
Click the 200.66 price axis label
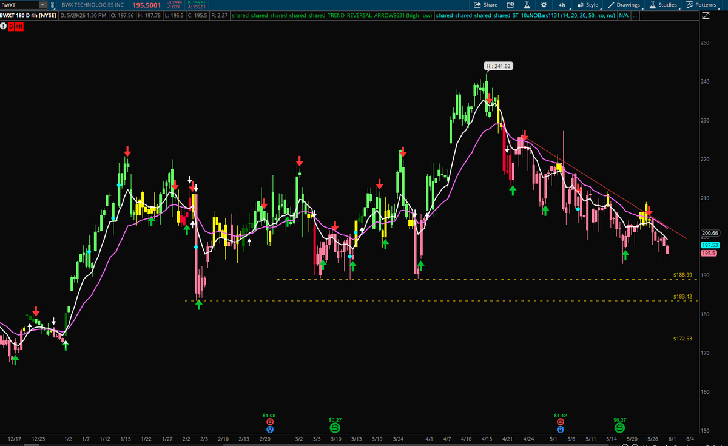710,233
